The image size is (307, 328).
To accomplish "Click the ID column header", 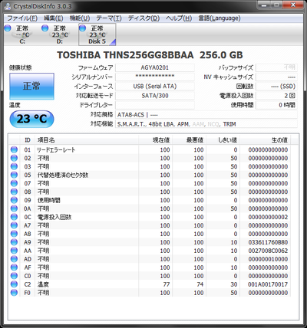I will (28, 140).
